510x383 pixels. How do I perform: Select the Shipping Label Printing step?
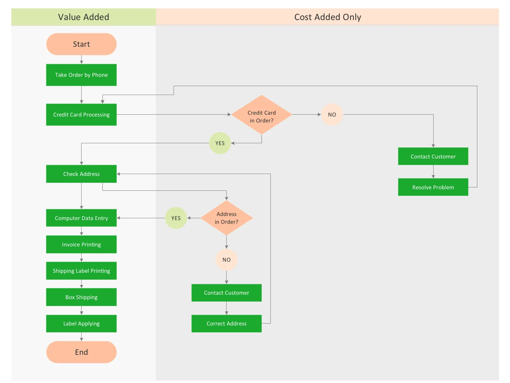(81, 271)
